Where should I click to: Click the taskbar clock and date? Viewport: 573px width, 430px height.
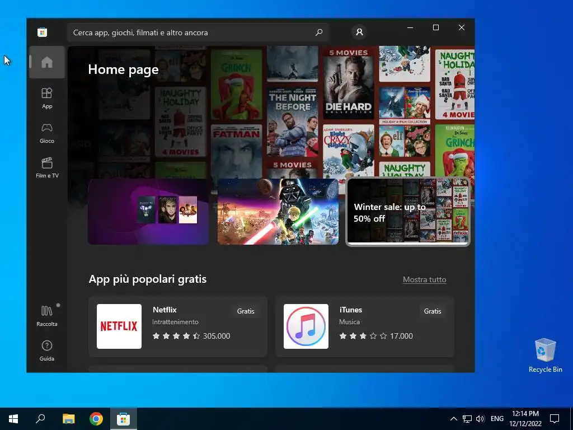[525, 419]
